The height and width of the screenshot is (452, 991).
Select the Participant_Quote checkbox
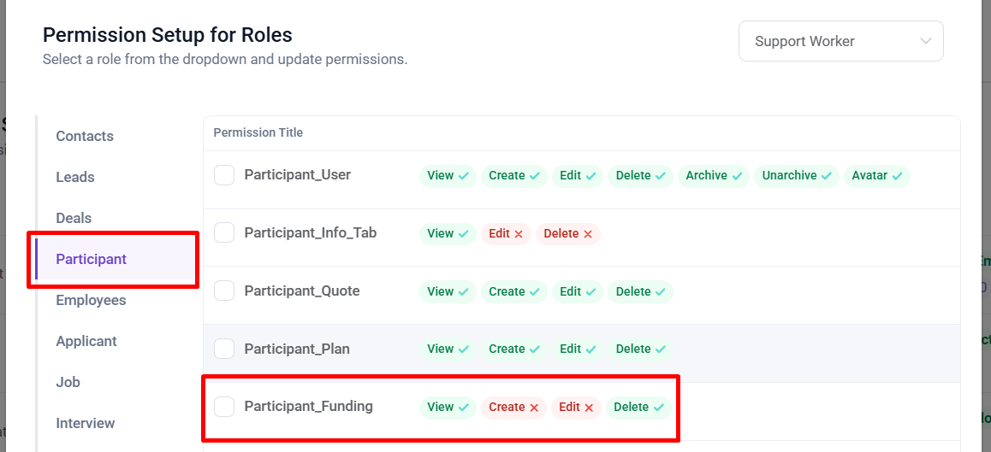point(224,291)
